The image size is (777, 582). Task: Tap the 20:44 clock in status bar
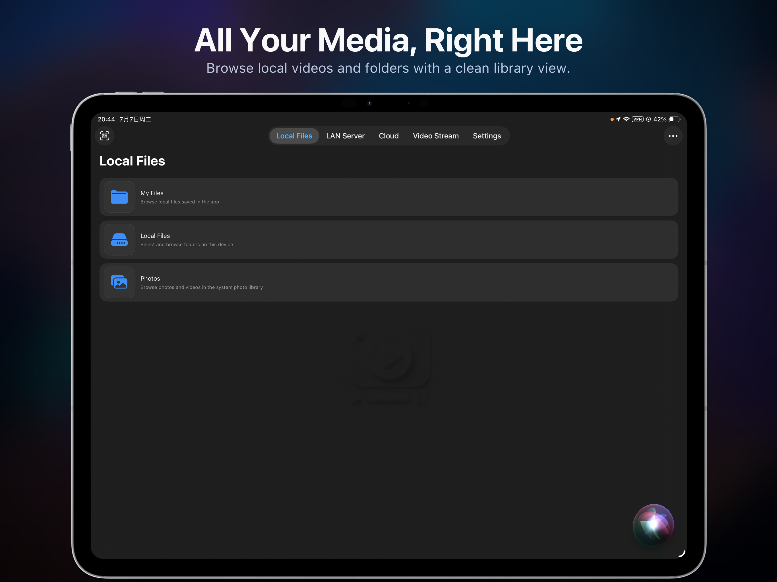106,119
